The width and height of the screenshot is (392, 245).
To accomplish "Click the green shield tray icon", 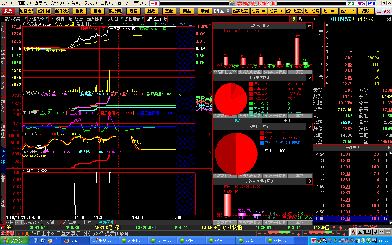I will click(x=369, y=240).
